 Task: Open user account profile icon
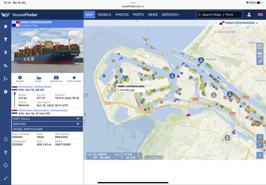249,15
